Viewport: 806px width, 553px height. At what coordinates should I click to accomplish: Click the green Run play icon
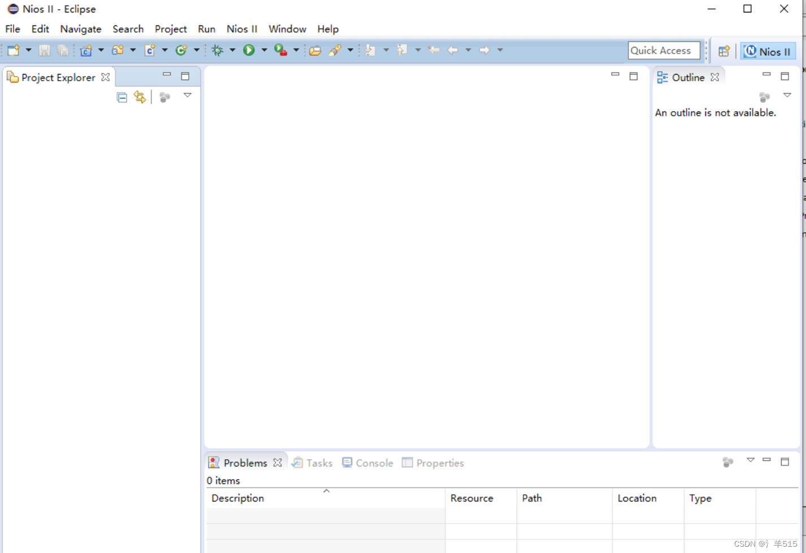249,50
